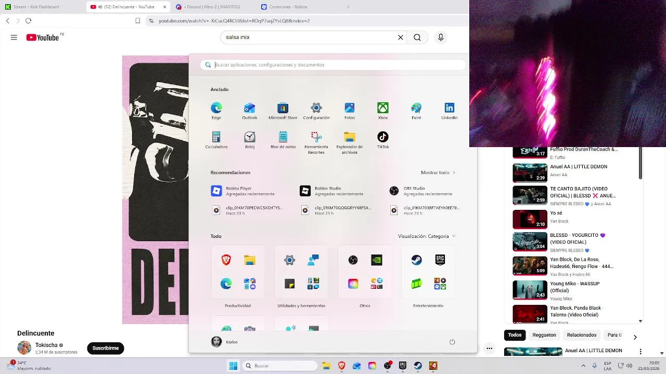Open the Karlos user profile
This screenshot has width=666, height=374.
(225, 342)
